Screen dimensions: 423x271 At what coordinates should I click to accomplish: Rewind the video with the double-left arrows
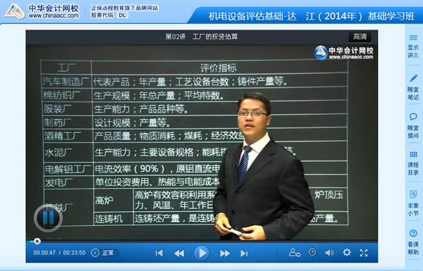pos(179,253)
